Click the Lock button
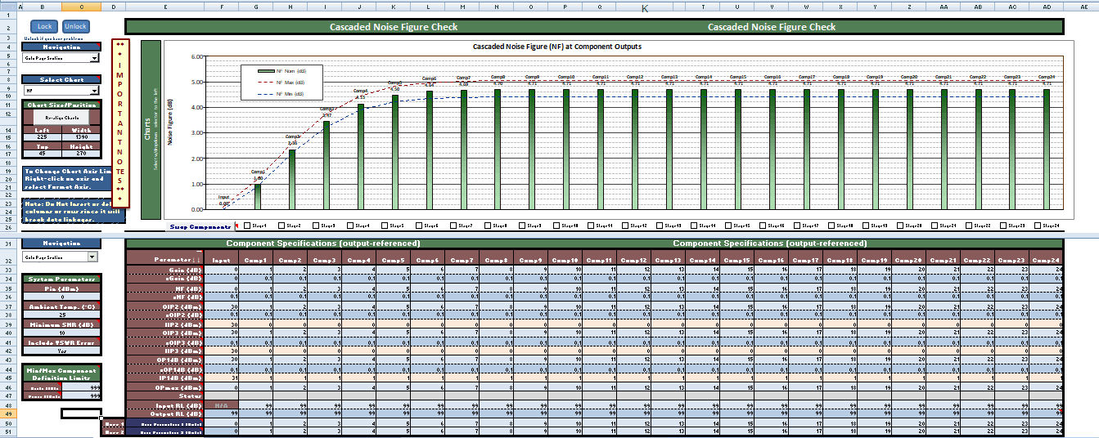 pyautogui.click(x=44, y=27)
